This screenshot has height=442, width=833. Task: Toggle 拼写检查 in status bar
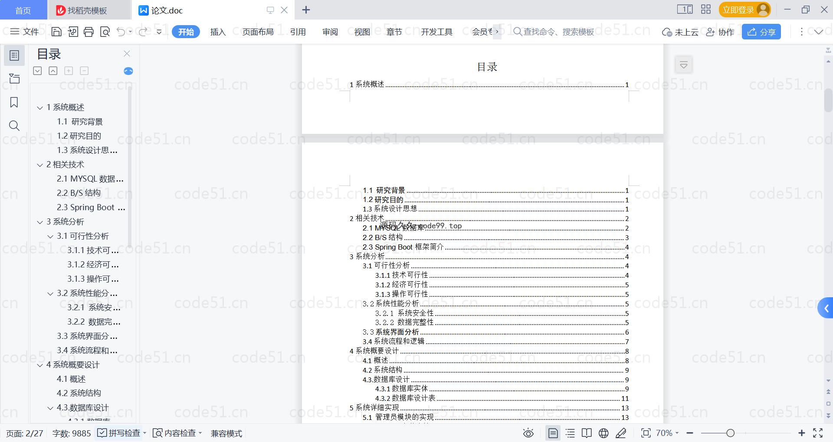[119, 433]
